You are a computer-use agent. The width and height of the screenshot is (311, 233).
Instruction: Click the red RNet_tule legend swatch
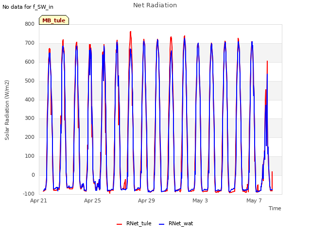coord(119,224)
